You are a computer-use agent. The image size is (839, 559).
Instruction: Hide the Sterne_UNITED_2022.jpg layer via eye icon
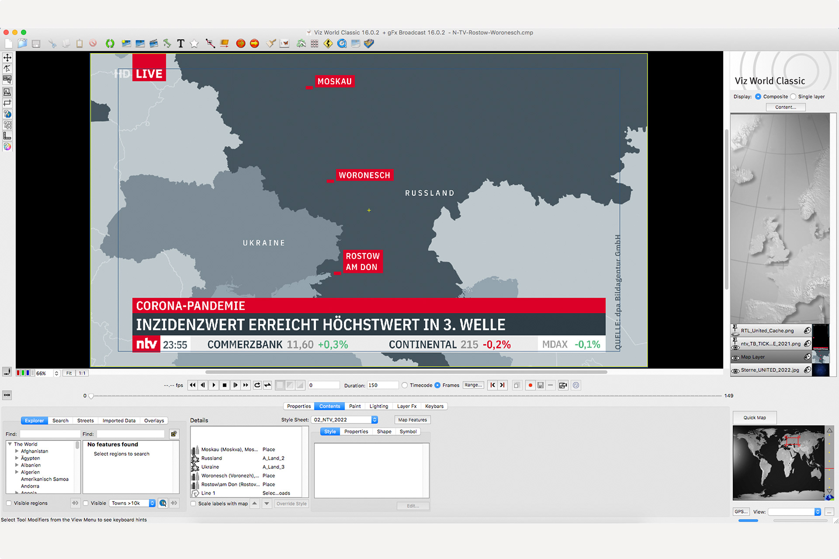735,370
